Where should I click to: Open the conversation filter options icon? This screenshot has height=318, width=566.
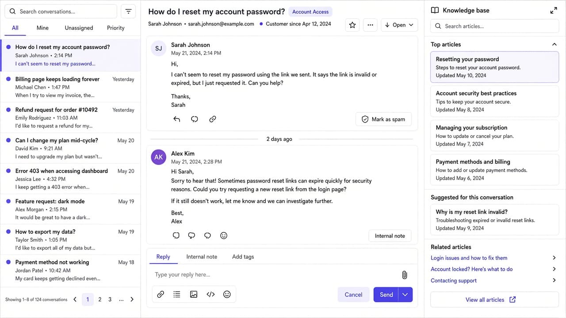click(128, 11)
